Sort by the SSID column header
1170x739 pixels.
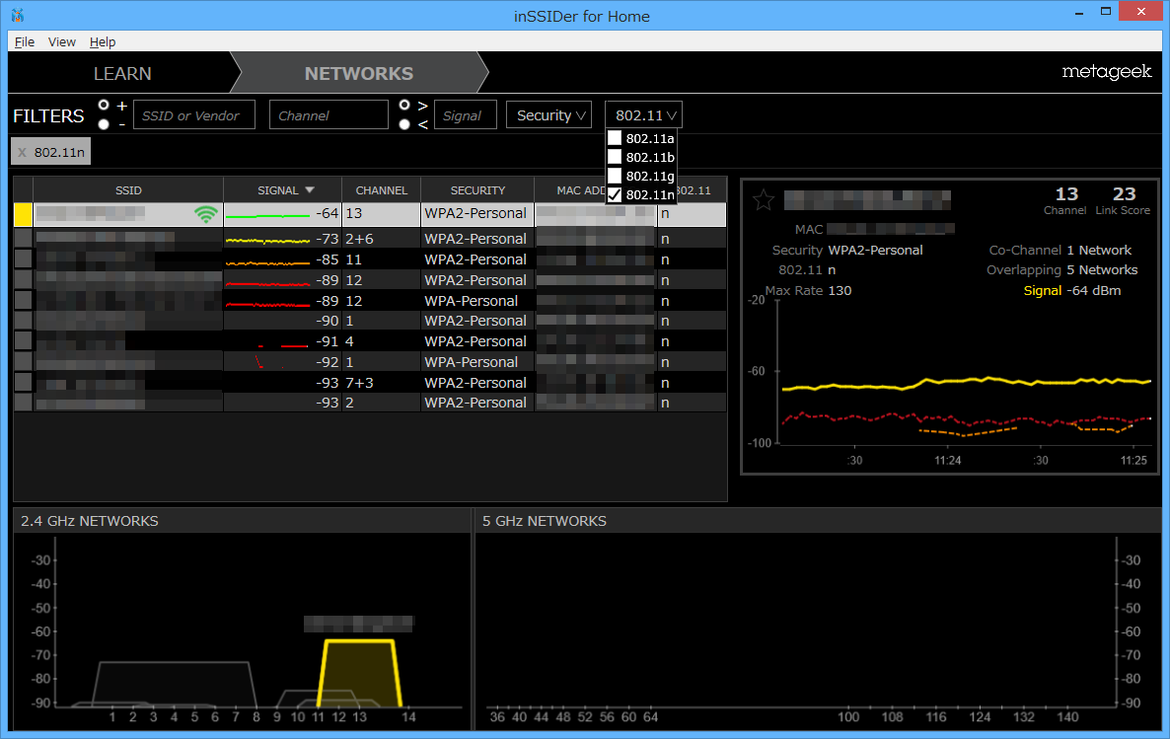point(128,190)
